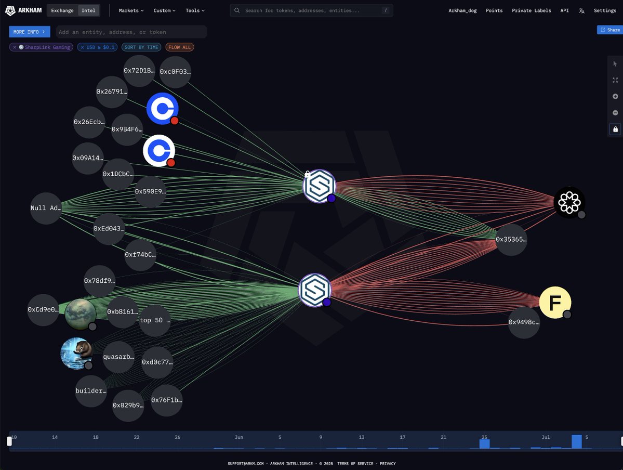The height and width of the screenshot is (470, 623).
Task: Click the Add an entity, address, or token field
Action: 131,32
